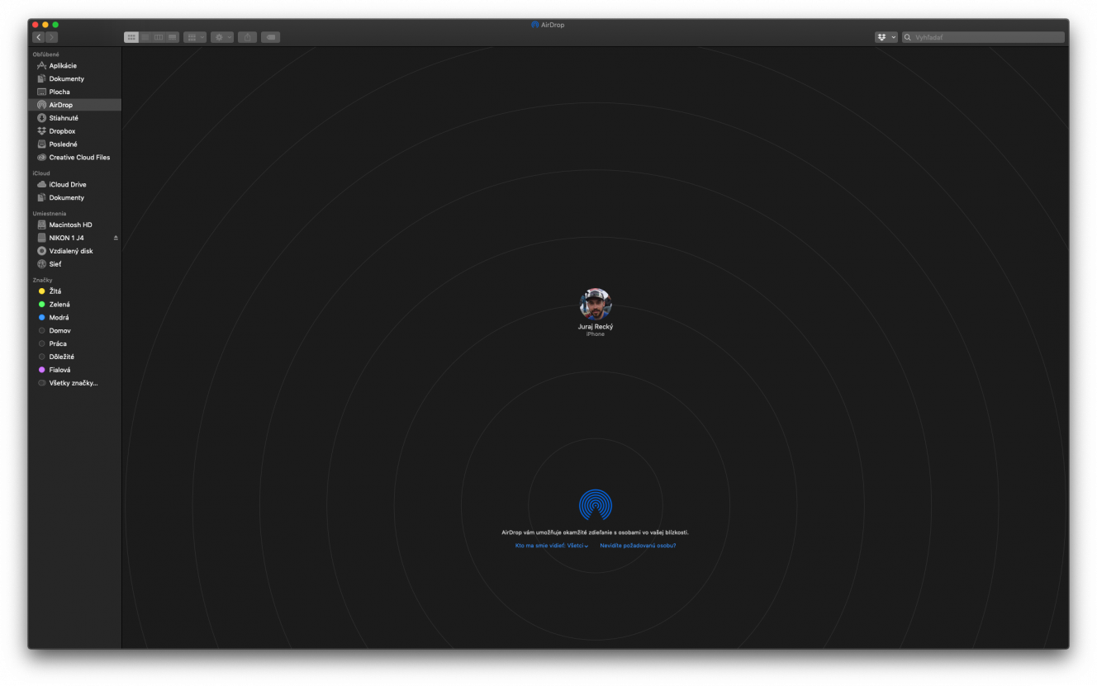The width and height of the screenshot is (1097, 686).
Task: Select the Fialová purple tag
Action: tap(75, 370)
